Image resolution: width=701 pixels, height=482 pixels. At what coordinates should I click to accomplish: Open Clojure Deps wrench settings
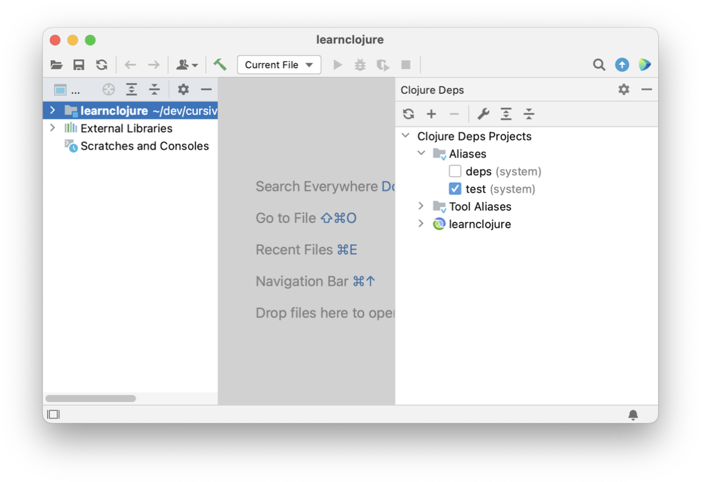[x=484, y=114]
